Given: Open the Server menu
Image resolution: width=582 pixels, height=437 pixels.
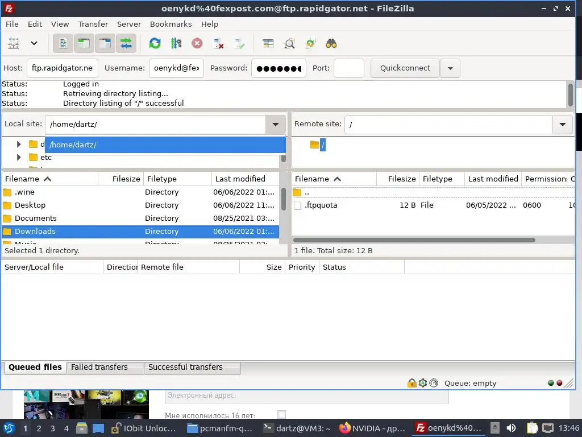Looking at the screenshot, I should pos(129,24).
